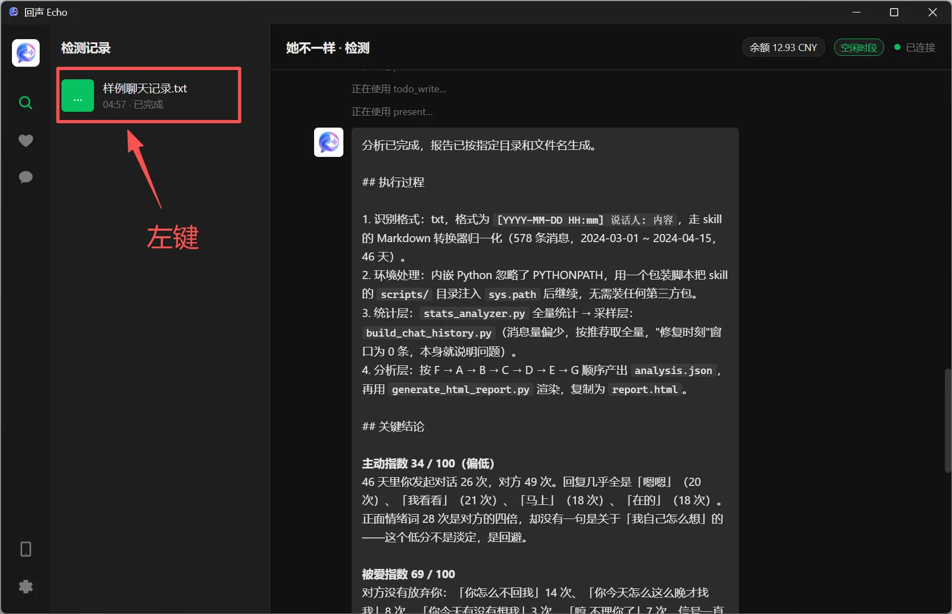The image size is (952, 614).
Task: Click the stats_analyzer.py code label
Action: pyautogui.click(x=474, y=313)
